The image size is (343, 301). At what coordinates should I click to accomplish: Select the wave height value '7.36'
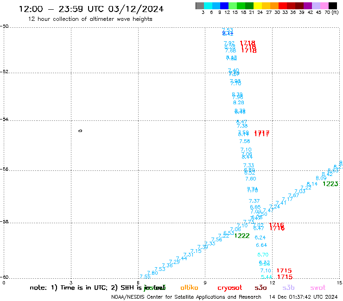[167, 266]
